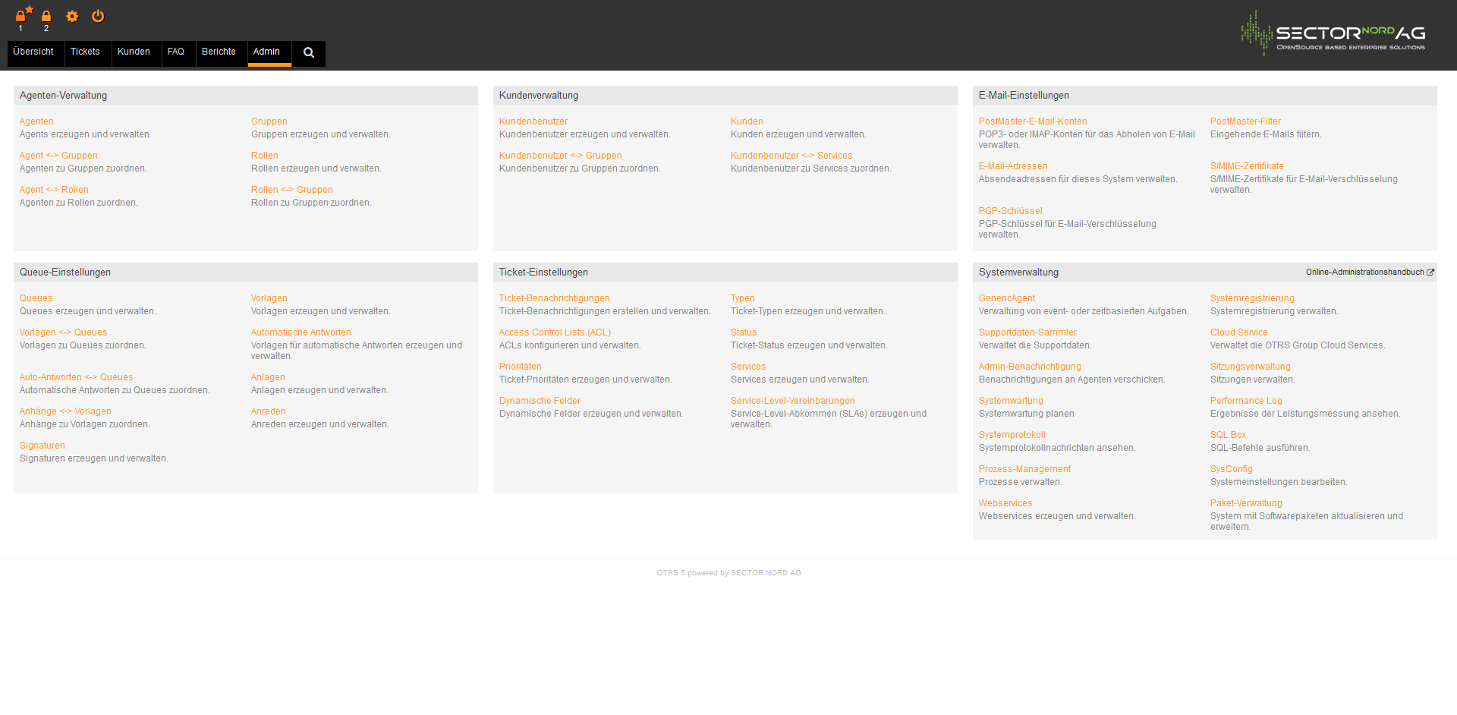Go to Agenten management link
This screenshot has width=1457, height=715.
[36, 121]
